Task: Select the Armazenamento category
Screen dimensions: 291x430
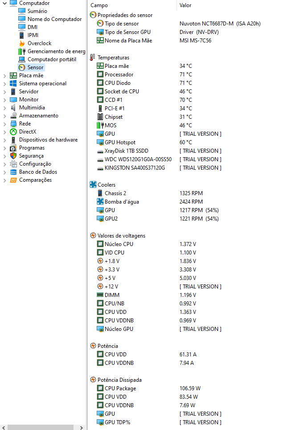Action: click(39, 116)
